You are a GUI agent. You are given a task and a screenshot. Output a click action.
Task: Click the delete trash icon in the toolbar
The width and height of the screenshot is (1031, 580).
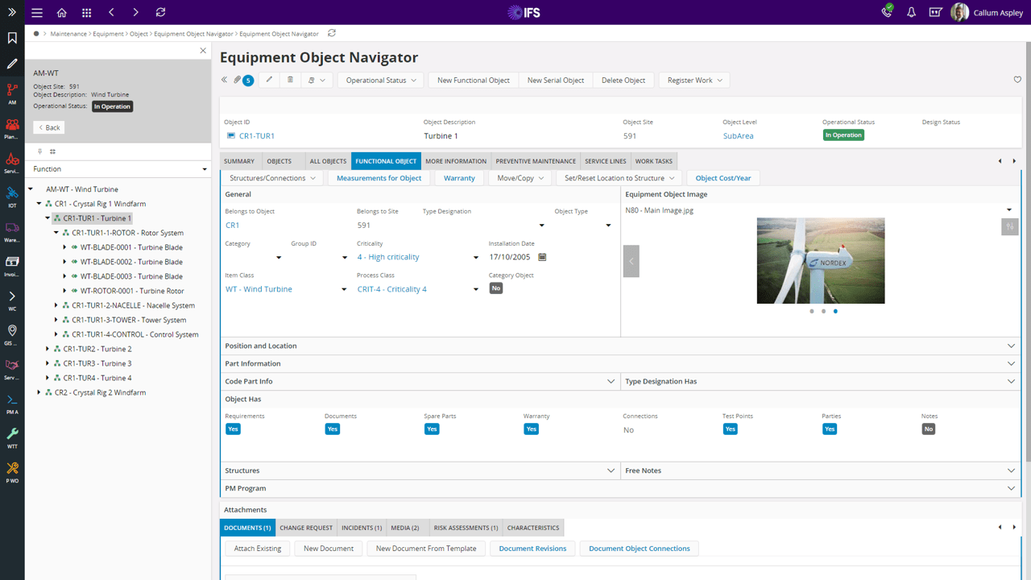click(290, 80)
